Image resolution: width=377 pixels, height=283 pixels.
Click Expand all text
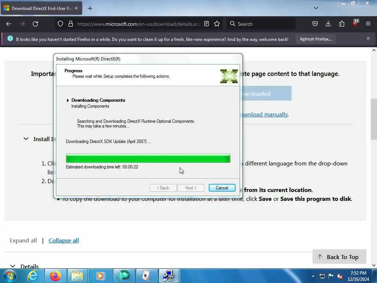click(x=23, y=240)
